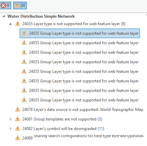This screenshot has width=147, height=146.
Task: Expand the 24082 Layer's symbol warning
Action: (x=11, y=129)
